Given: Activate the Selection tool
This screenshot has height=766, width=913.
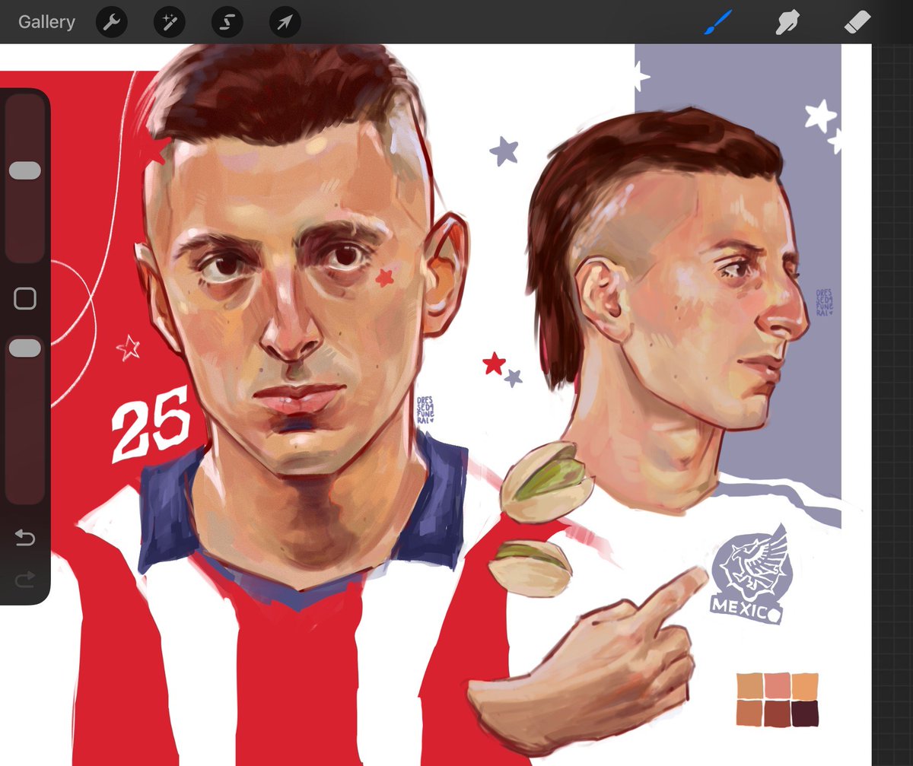Looking at the screenshot, I should (227, 23).
